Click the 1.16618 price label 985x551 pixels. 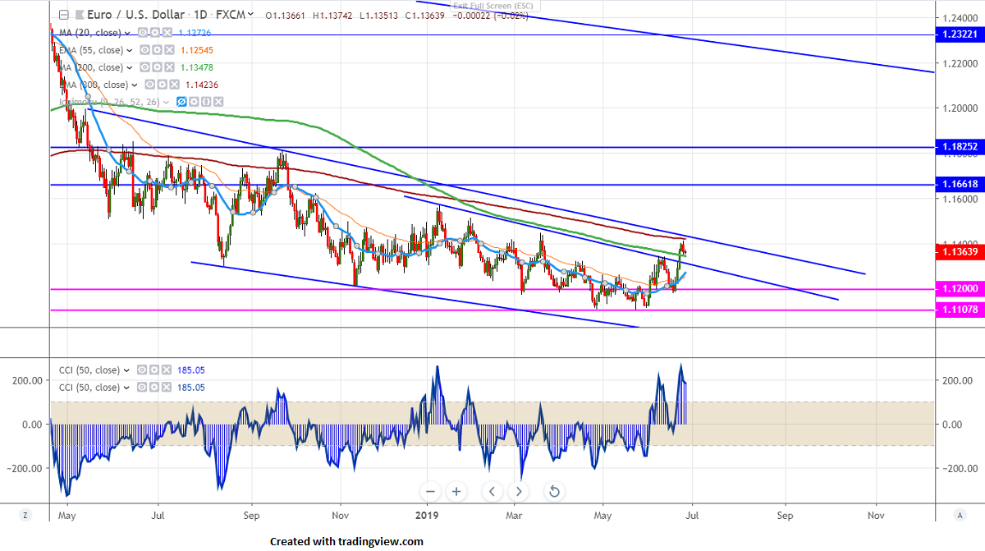coord(959,185)
